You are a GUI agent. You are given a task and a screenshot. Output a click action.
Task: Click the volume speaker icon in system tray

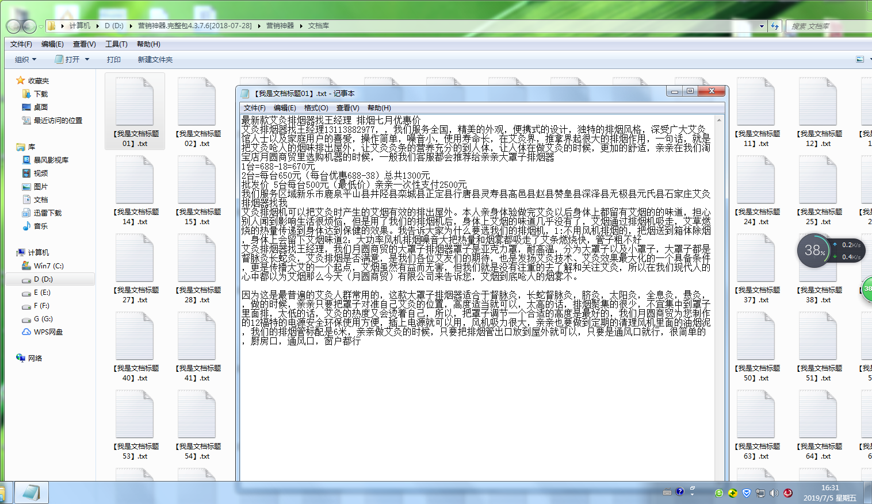(x=774, y=493)
